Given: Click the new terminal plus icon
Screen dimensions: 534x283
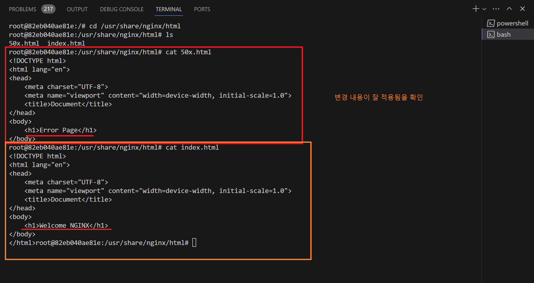Looking at the screenshot, I should click(x=475, y=9).
